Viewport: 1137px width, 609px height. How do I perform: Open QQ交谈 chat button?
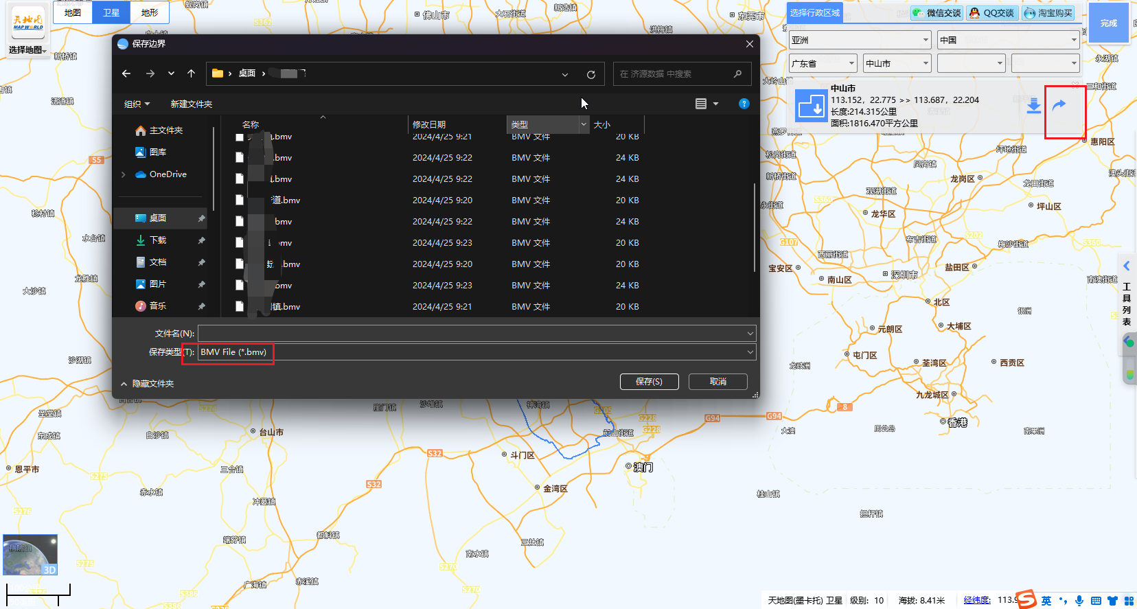coord(992,13)
